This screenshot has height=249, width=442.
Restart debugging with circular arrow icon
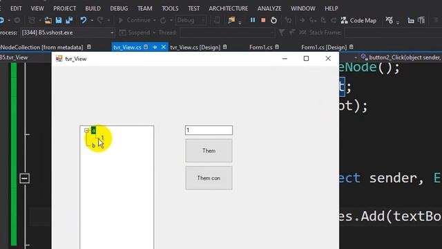tap(273, 20)
